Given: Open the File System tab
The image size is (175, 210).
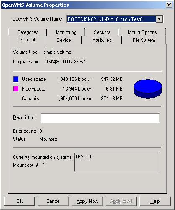Looking at the screenshot, I should (144, 40).
